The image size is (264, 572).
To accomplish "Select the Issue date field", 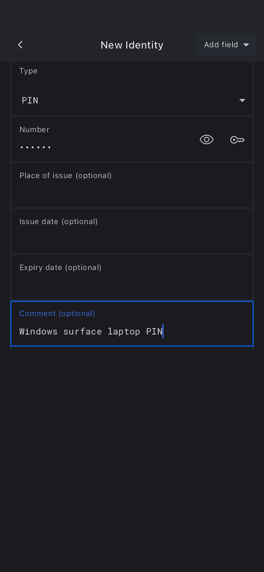I will 132,237.
